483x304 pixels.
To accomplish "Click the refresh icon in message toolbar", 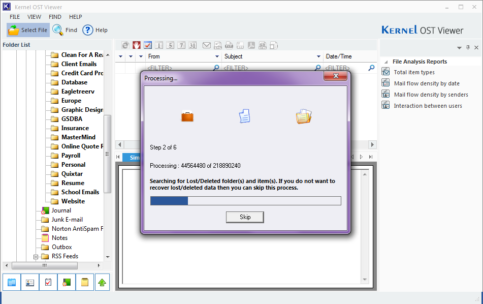I will coord(125,45).
